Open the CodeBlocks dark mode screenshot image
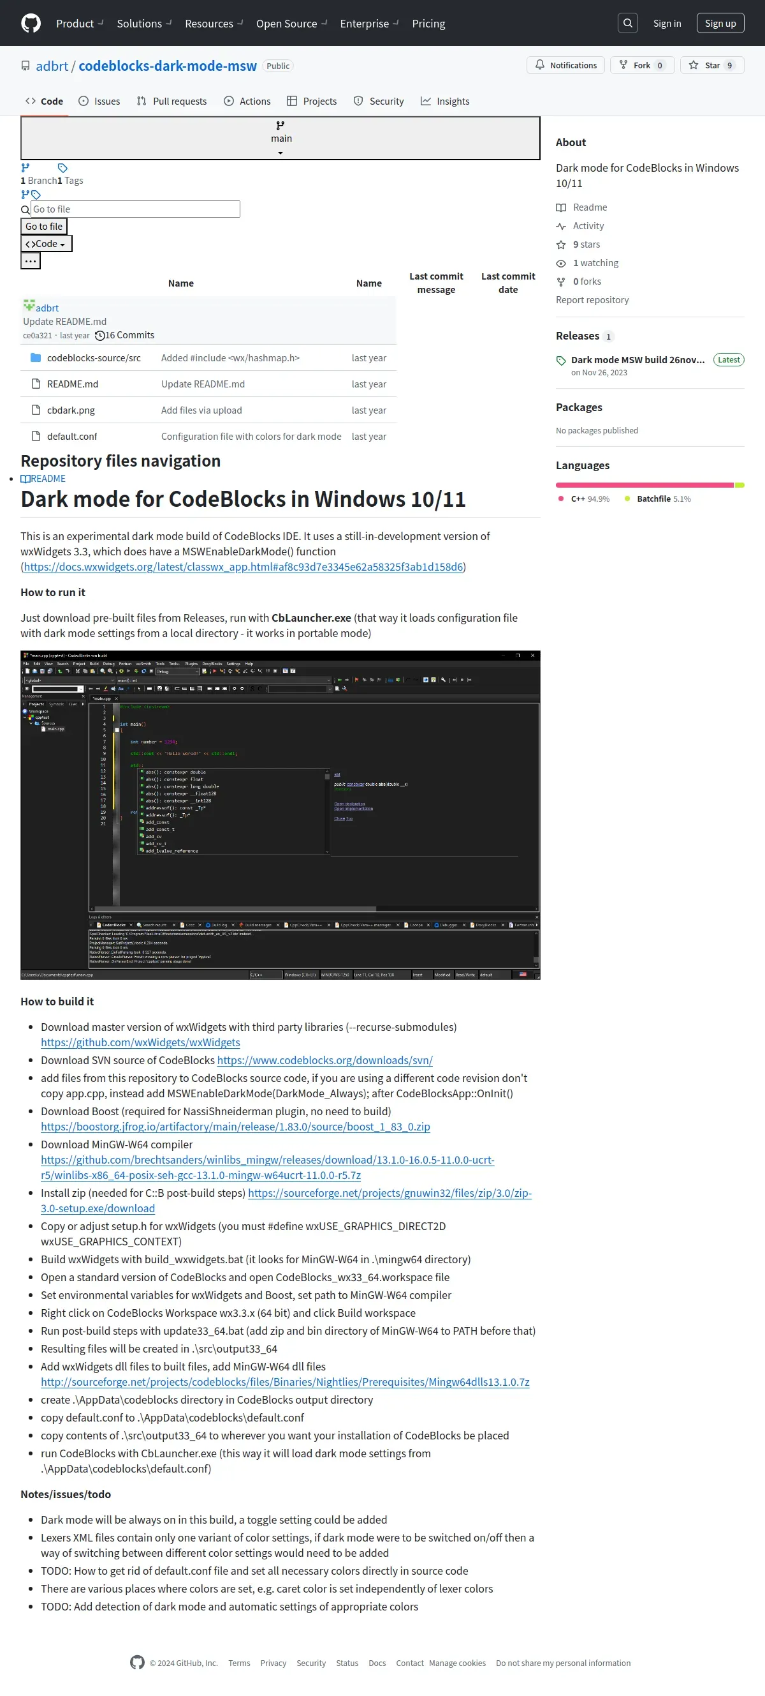Screen dimensions: 765x1696 click(280, 815)
